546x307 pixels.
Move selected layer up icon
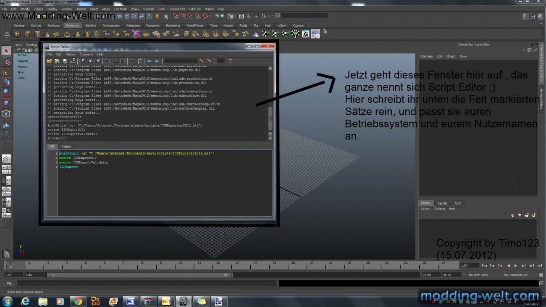coord(512,215)
